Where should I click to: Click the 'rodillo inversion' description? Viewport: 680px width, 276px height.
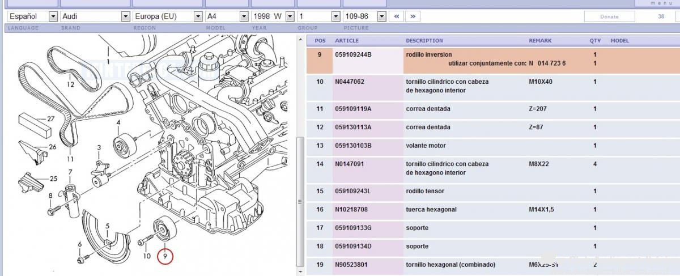click(429, 54)
